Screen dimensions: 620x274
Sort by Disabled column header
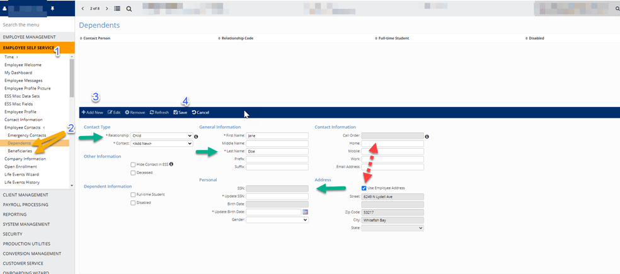coord(535,38)
